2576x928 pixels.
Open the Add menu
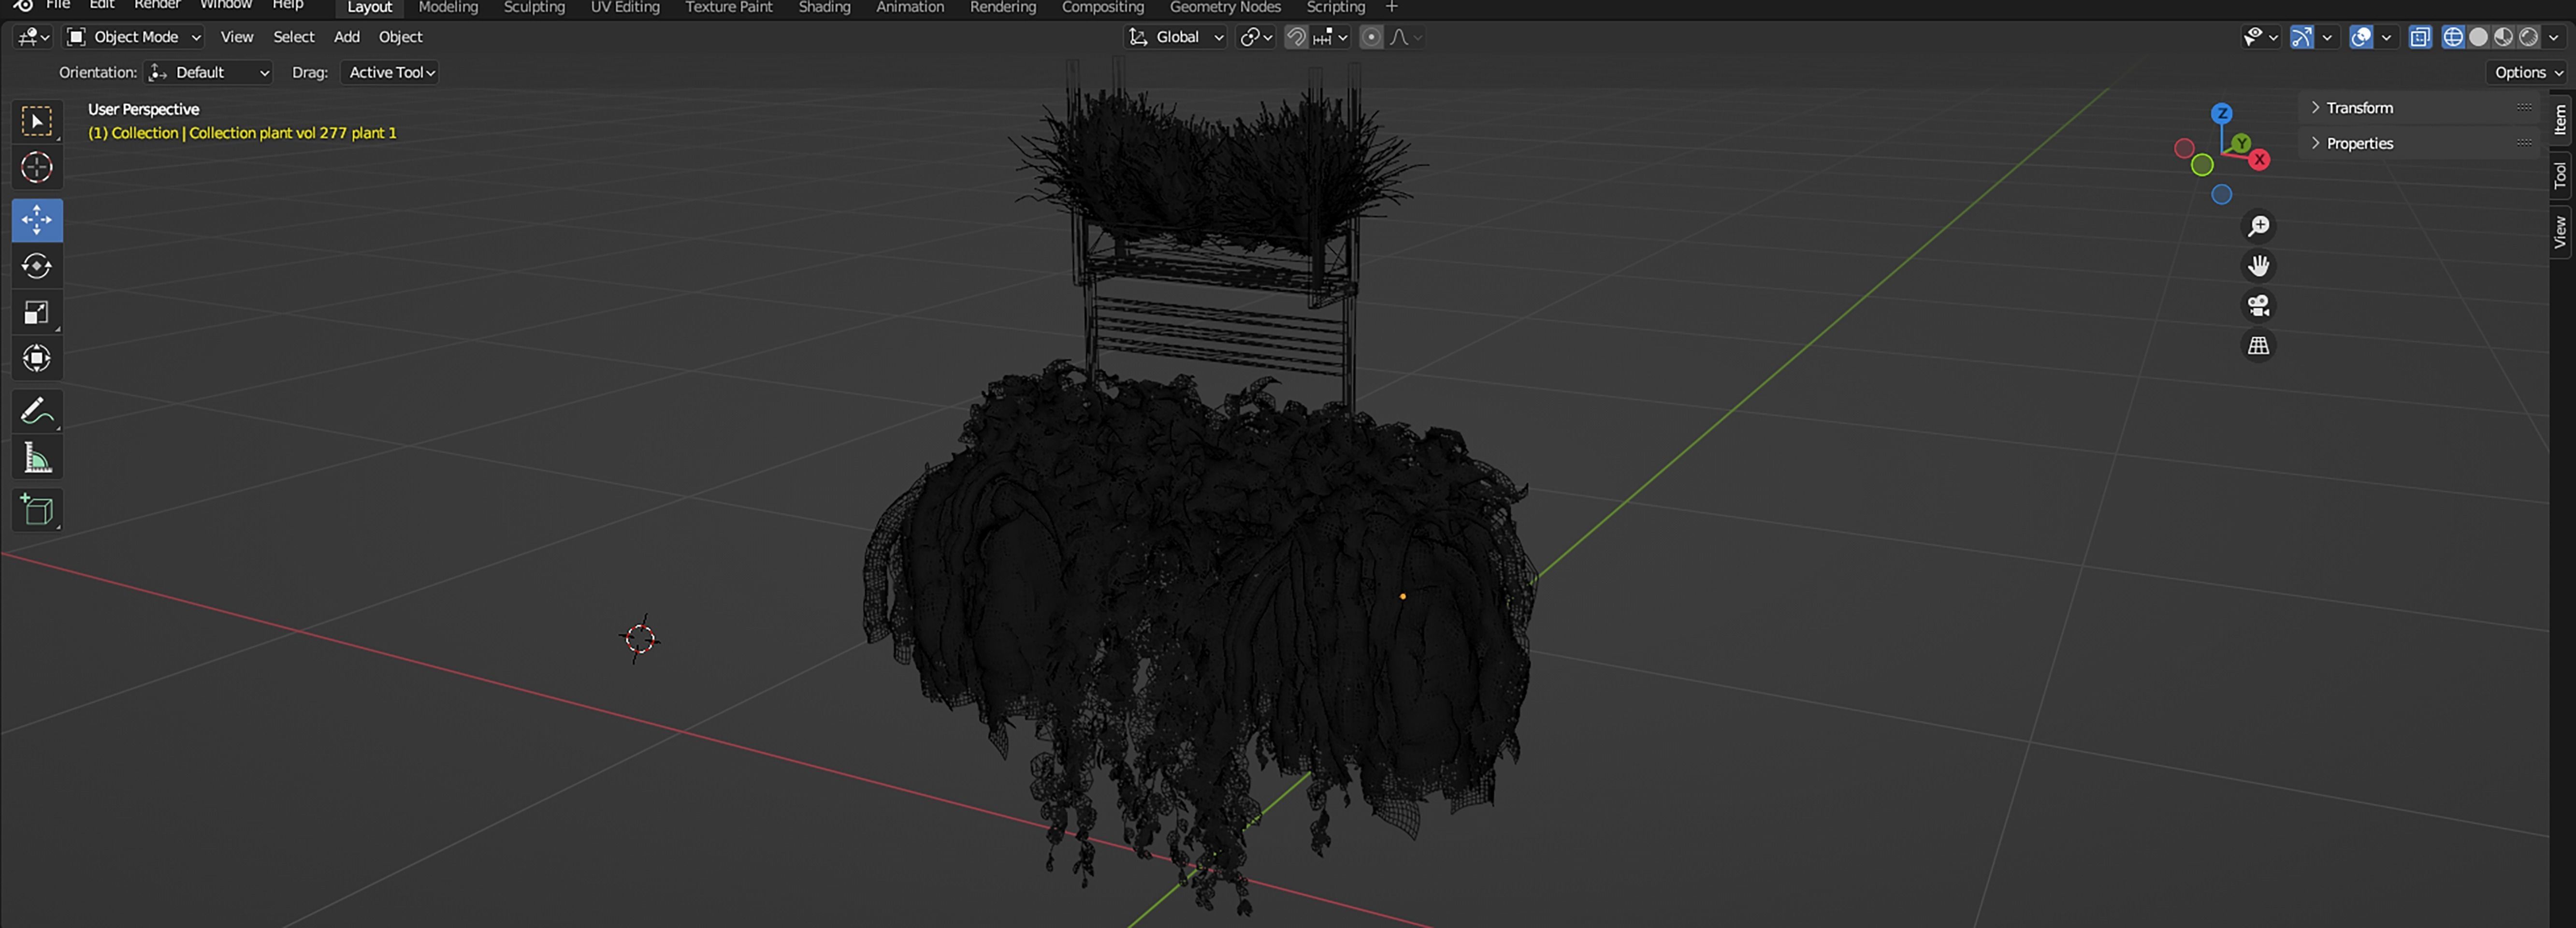pos(347,37)
